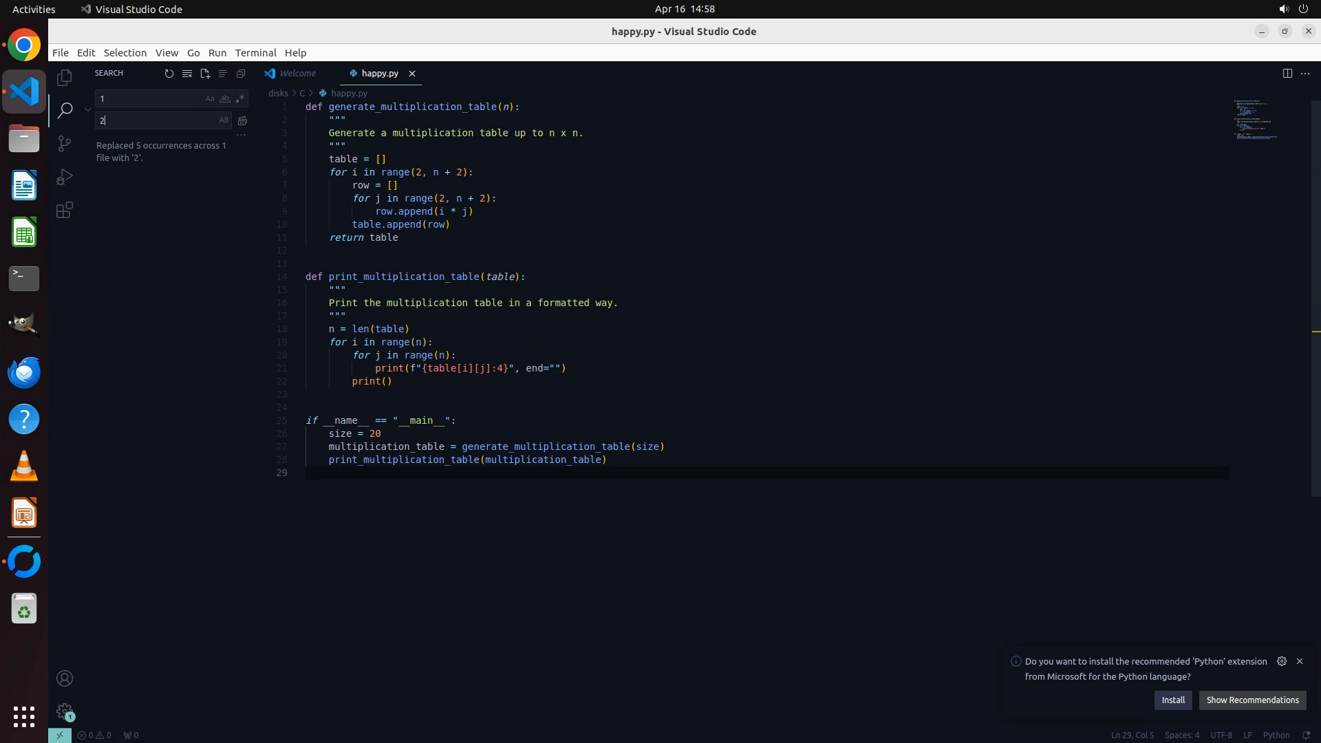Install the recommended Python extension

point(1173,700)
